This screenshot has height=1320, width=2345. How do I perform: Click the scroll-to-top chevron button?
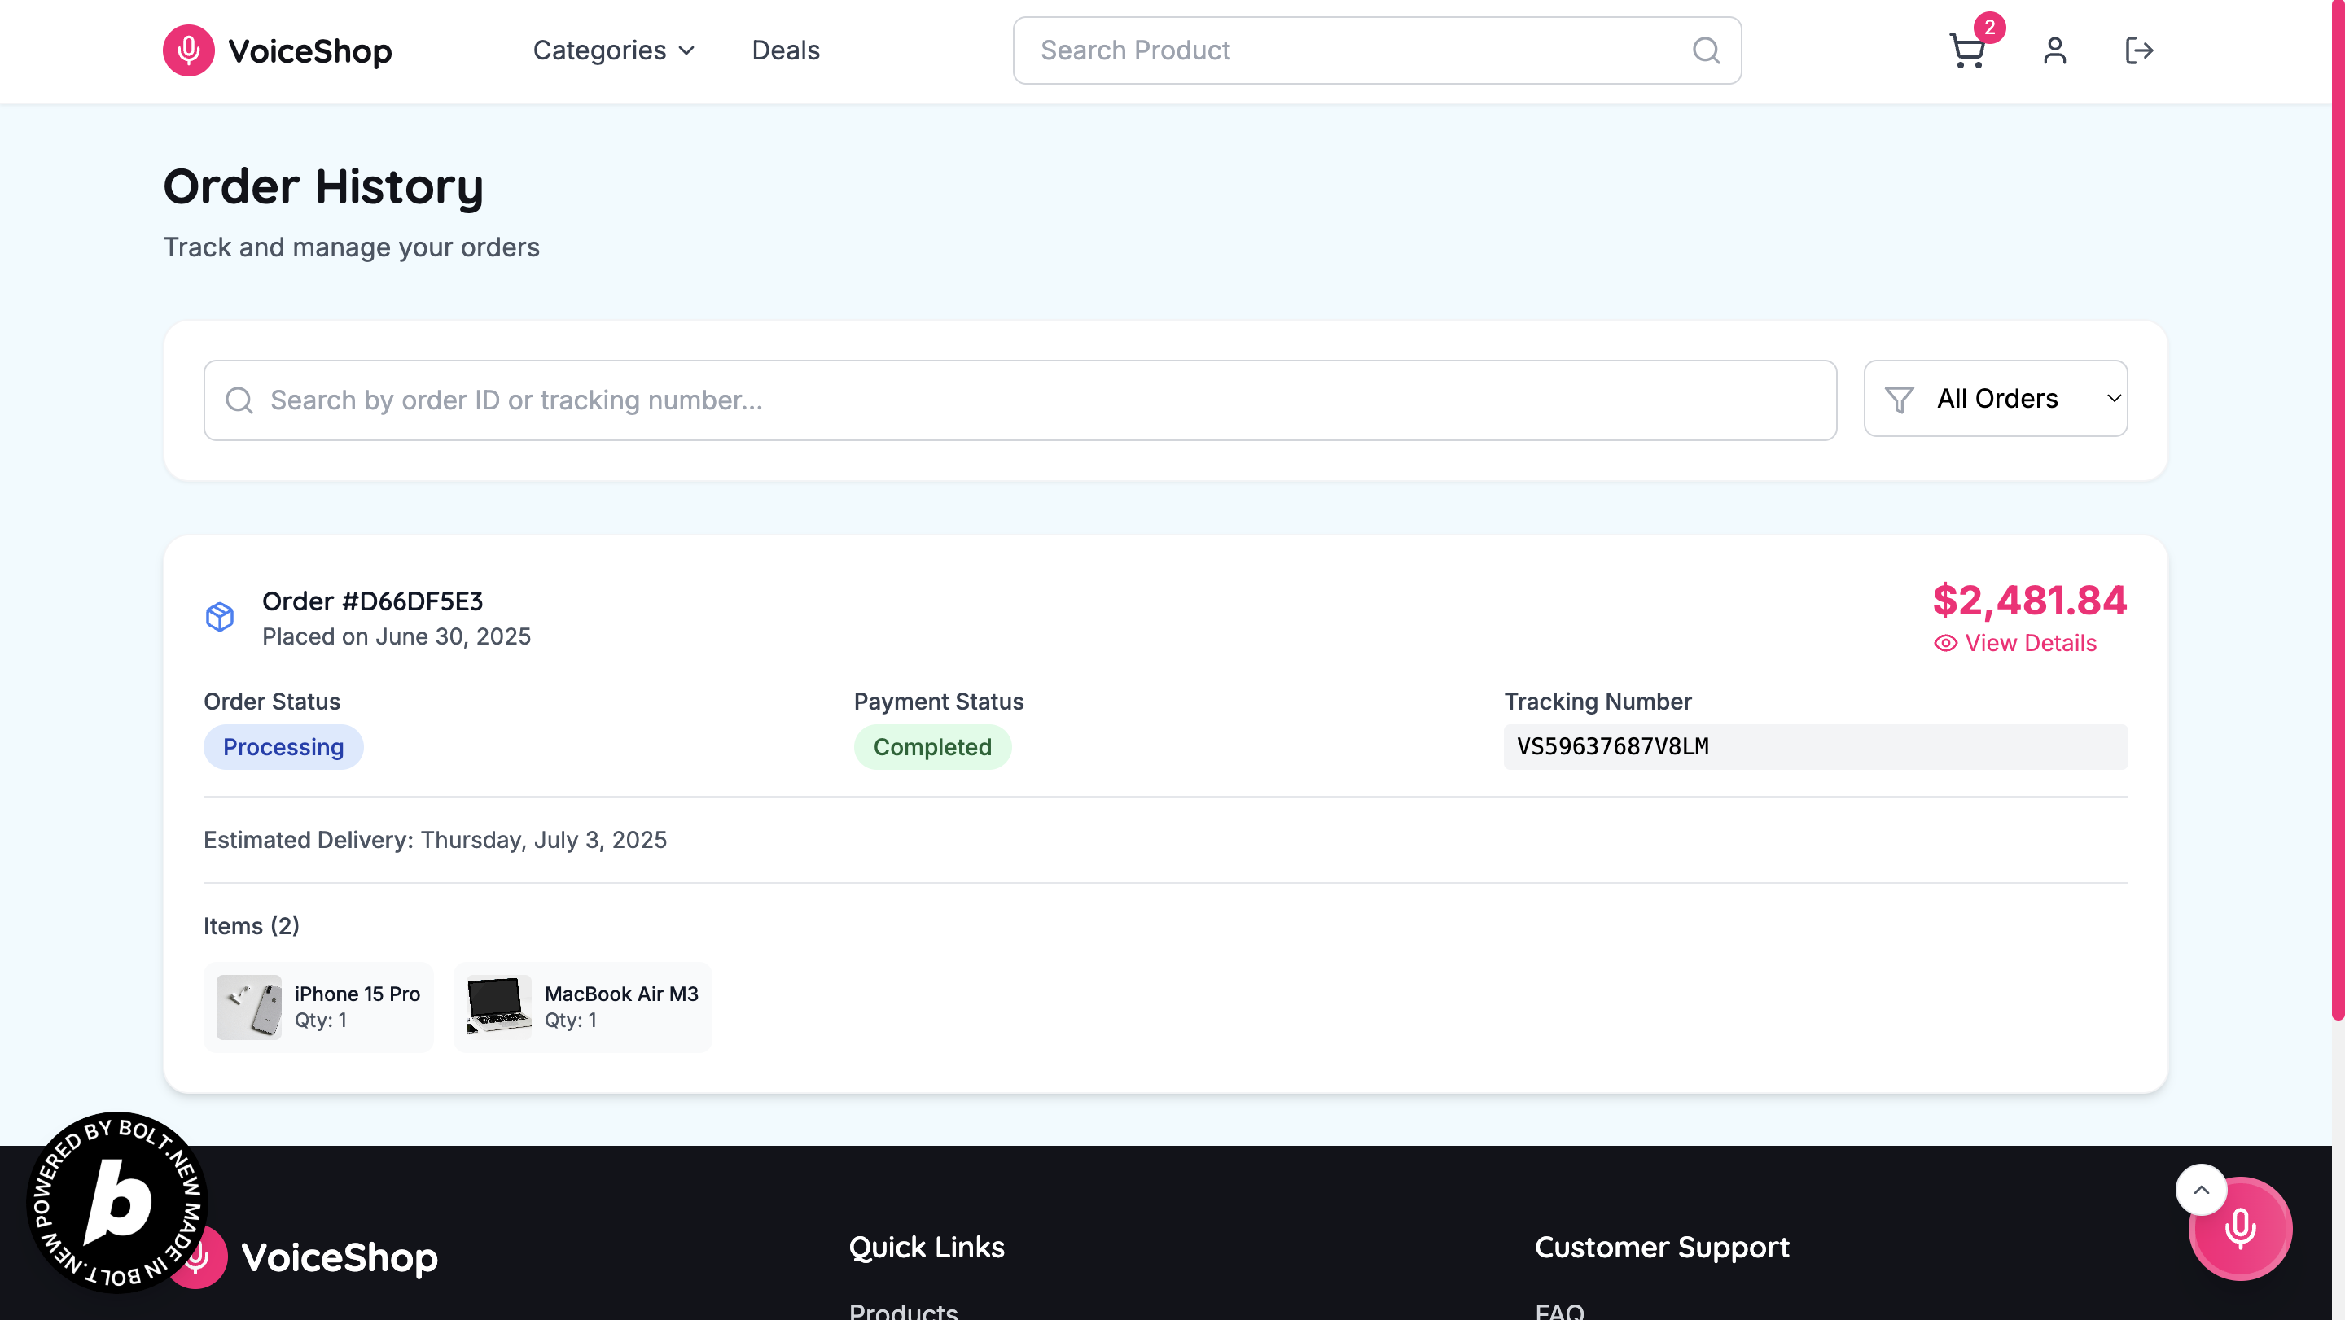(2200, 1189)
